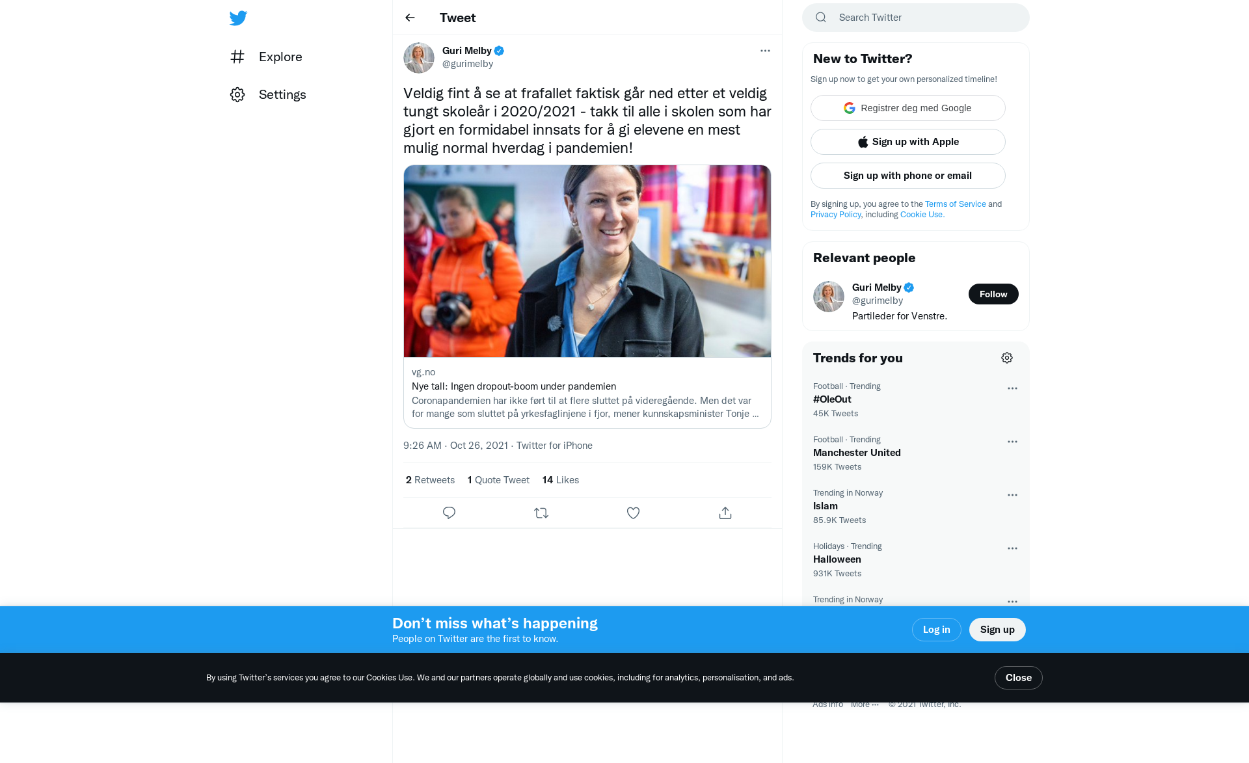Click Sign up with Apple
1249x763 pixels.
(907, 142)
